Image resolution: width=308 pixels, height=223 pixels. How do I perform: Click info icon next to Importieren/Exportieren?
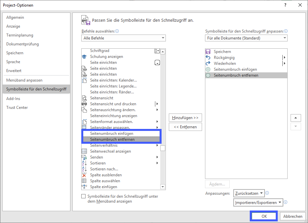point(286,202)
